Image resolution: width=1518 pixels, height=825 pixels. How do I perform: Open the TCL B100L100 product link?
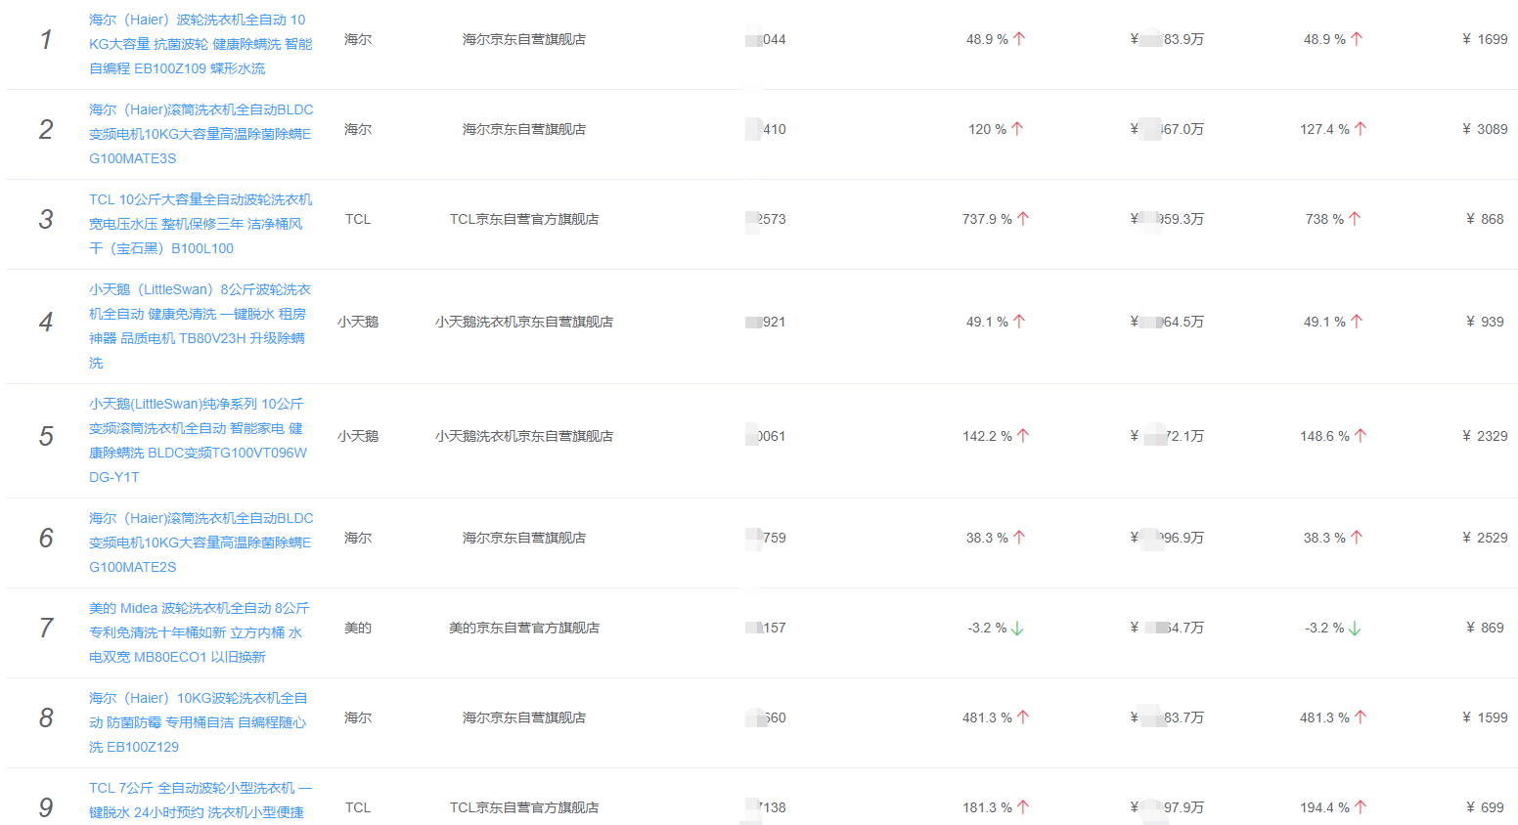click(x=201, y=224)
